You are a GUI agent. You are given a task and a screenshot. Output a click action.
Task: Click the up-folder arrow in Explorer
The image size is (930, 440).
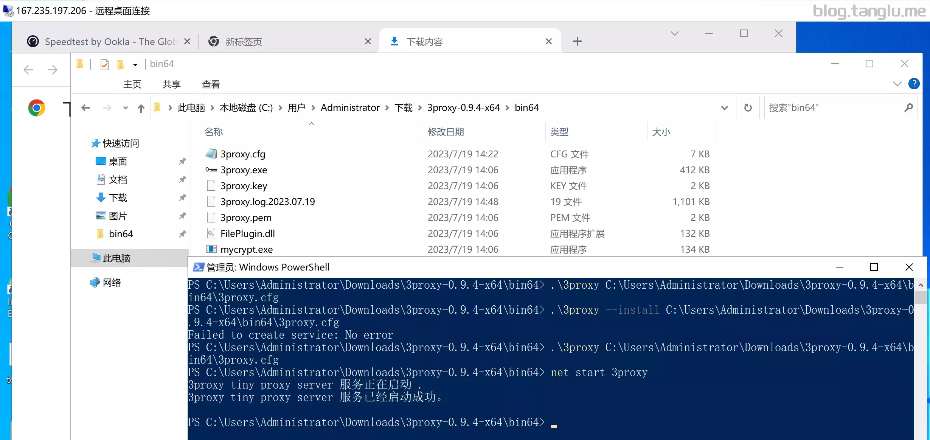141,108
